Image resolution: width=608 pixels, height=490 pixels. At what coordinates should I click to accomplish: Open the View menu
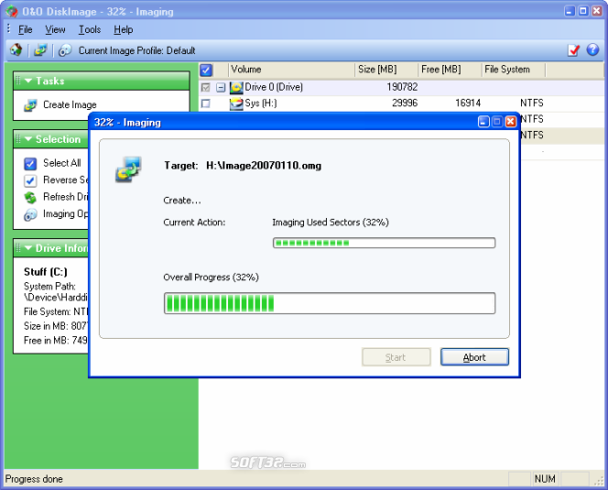click(55, 29)
